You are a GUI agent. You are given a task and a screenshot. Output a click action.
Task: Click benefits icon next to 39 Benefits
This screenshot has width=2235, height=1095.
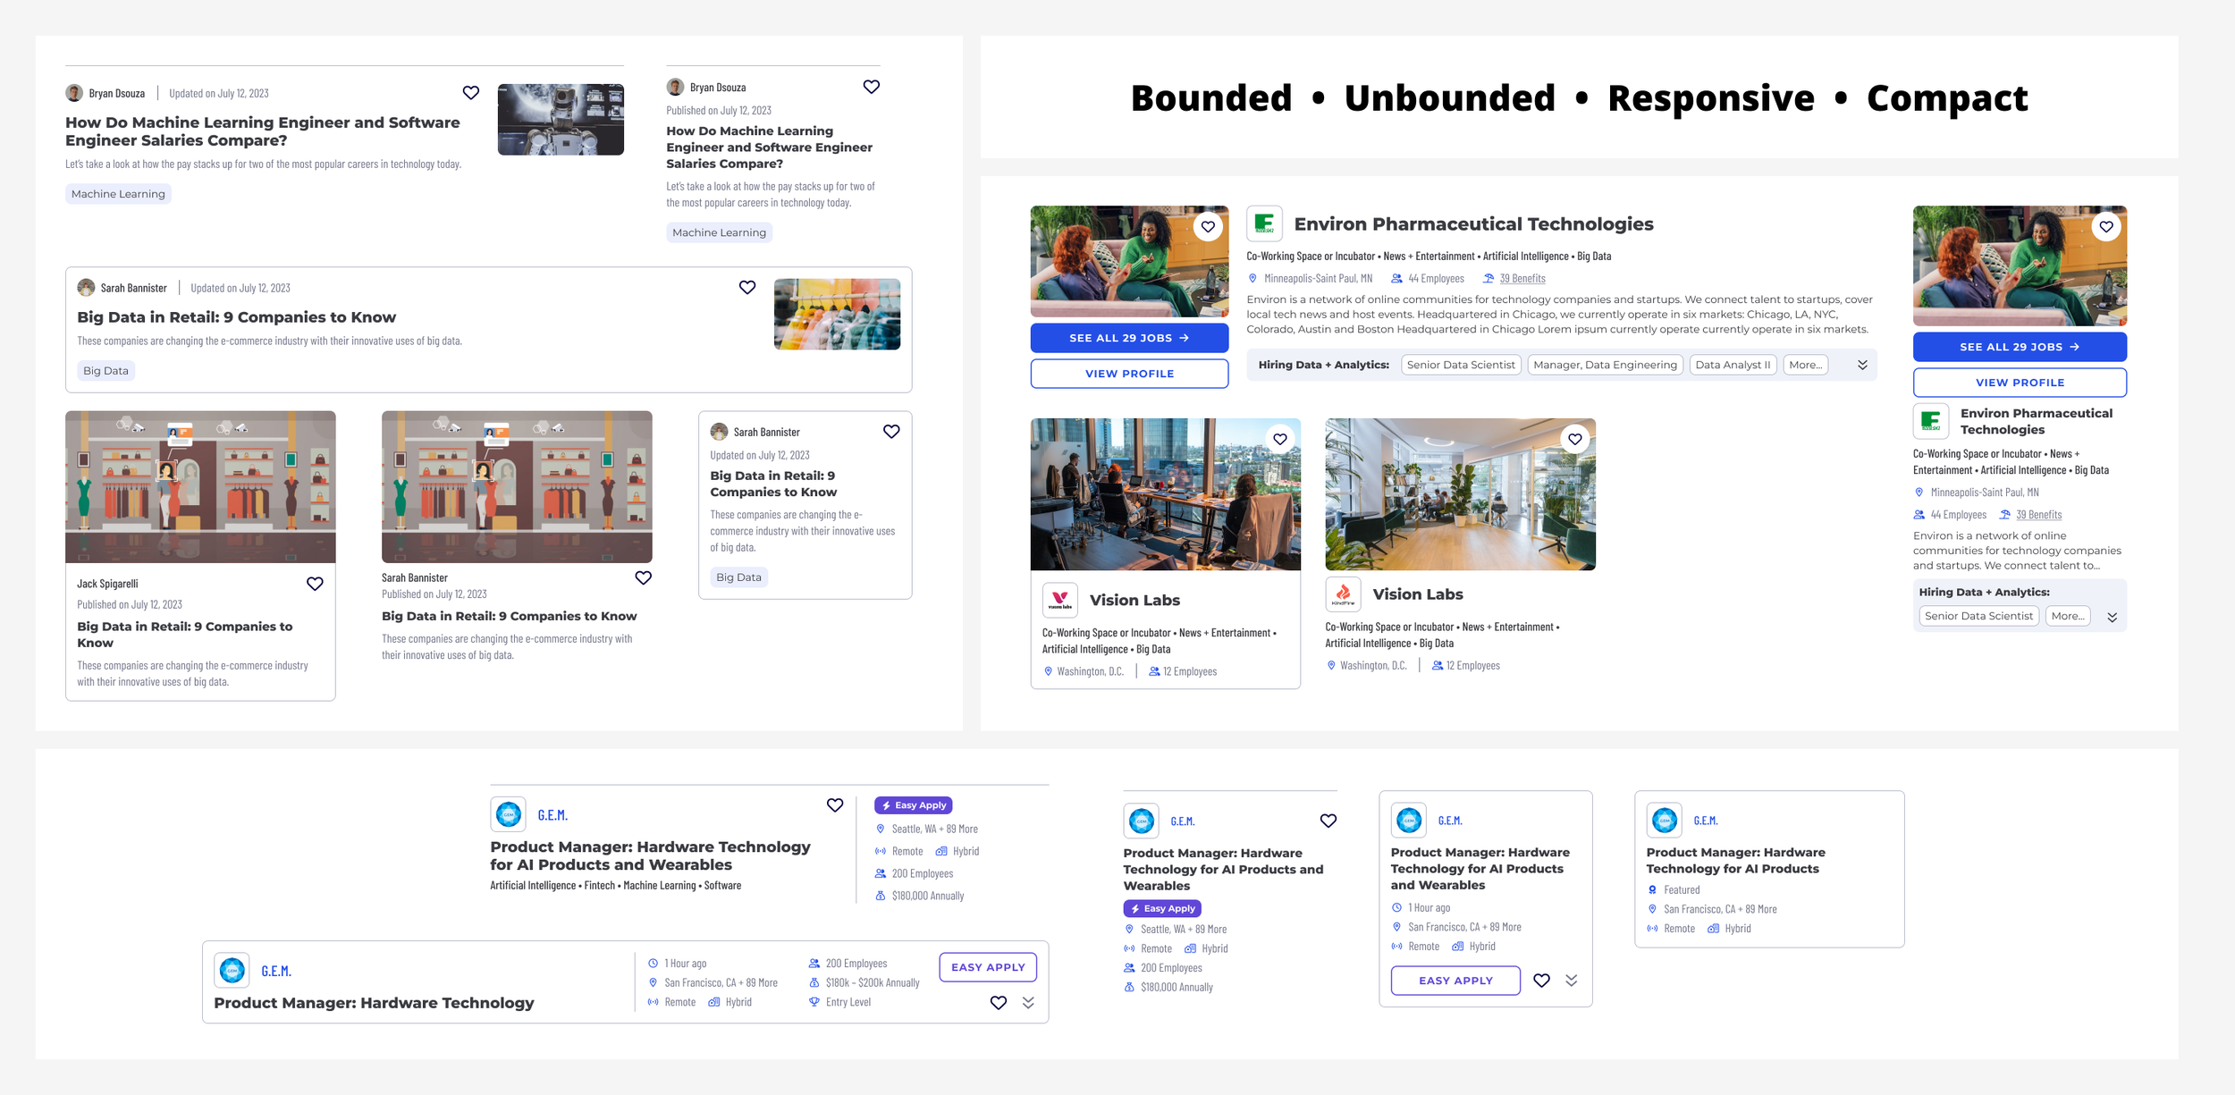click(x=1488, y=279)
